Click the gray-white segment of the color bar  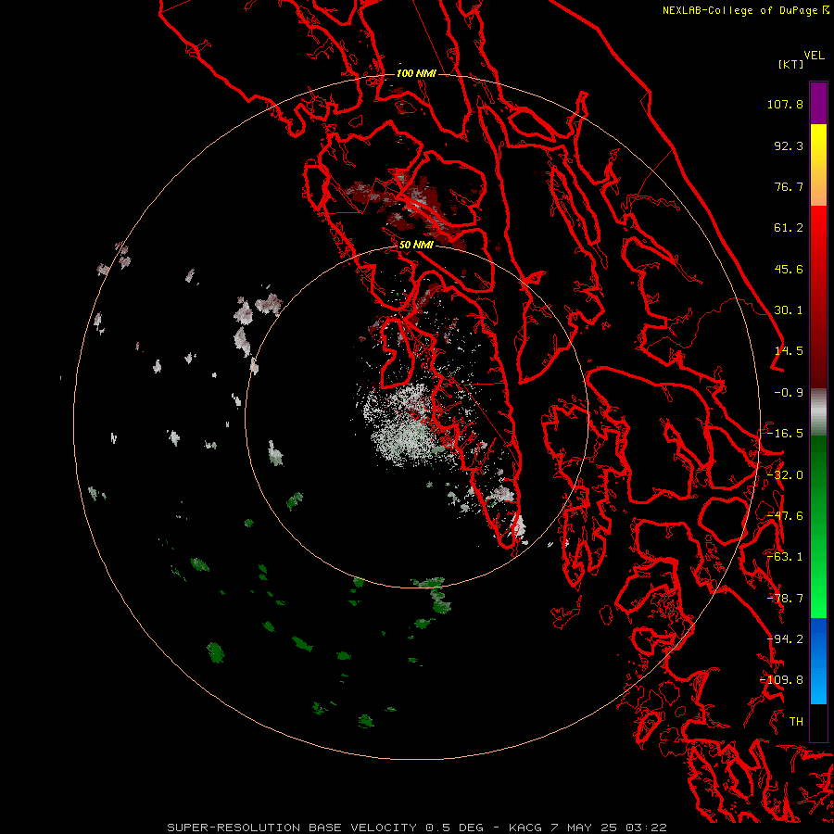click(x=818, y=412)
